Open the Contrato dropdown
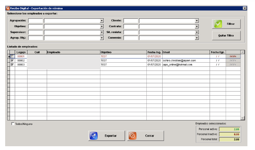 tap(197, 26)
